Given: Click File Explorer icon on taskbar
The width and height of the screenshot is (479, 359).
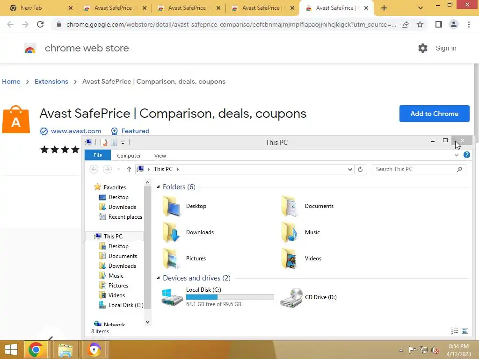Looking at the screenshot, I should point(65,350).
